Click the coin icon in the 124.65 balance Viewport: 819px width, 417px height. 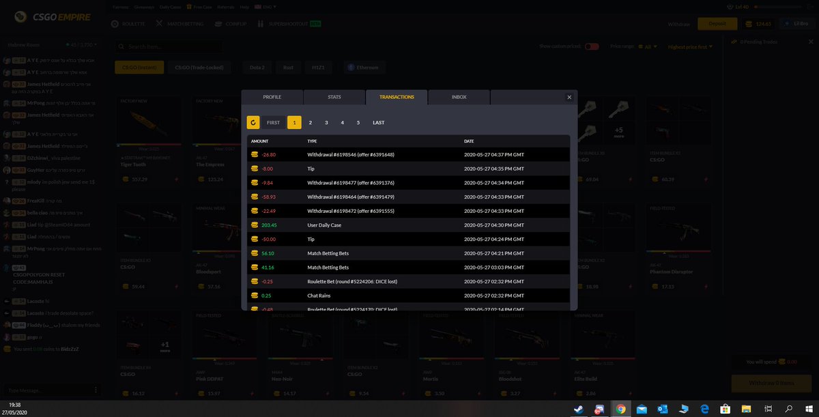point(750,24)
